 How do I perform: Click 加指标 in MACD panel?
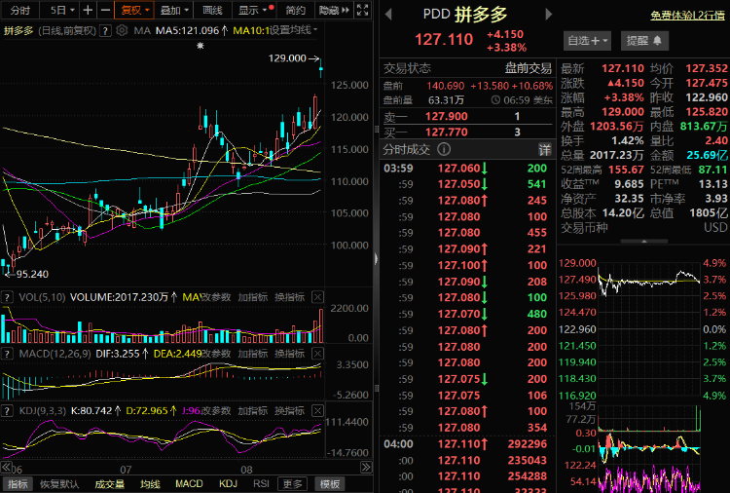coord(253,354)
